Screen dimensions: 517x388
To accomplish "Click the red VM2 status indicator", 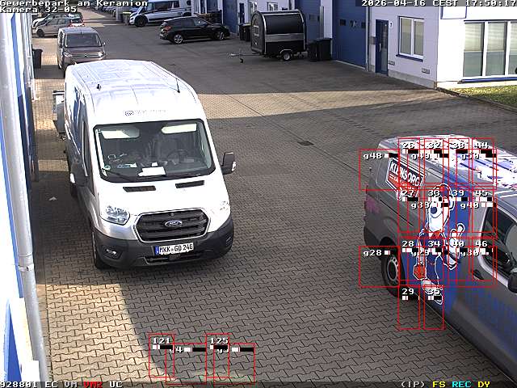I will click(x=93, y=384).
